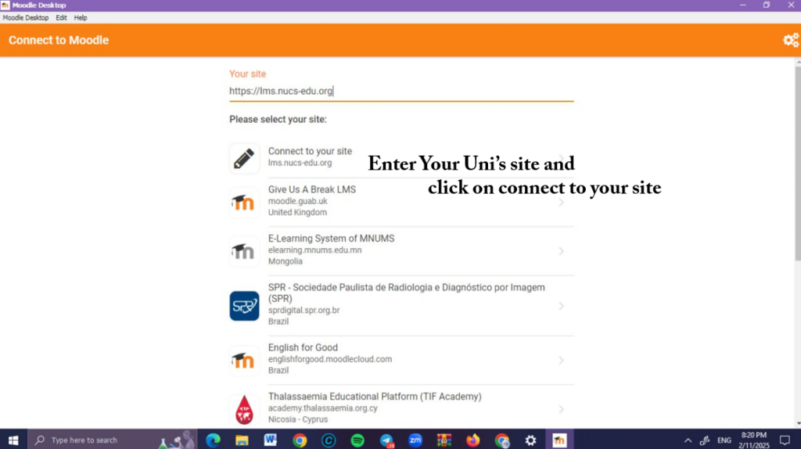Select E-Learning System of MNUMS site
Image resolution: width=801 pixels, height=449 pixels.
point(401,251)
